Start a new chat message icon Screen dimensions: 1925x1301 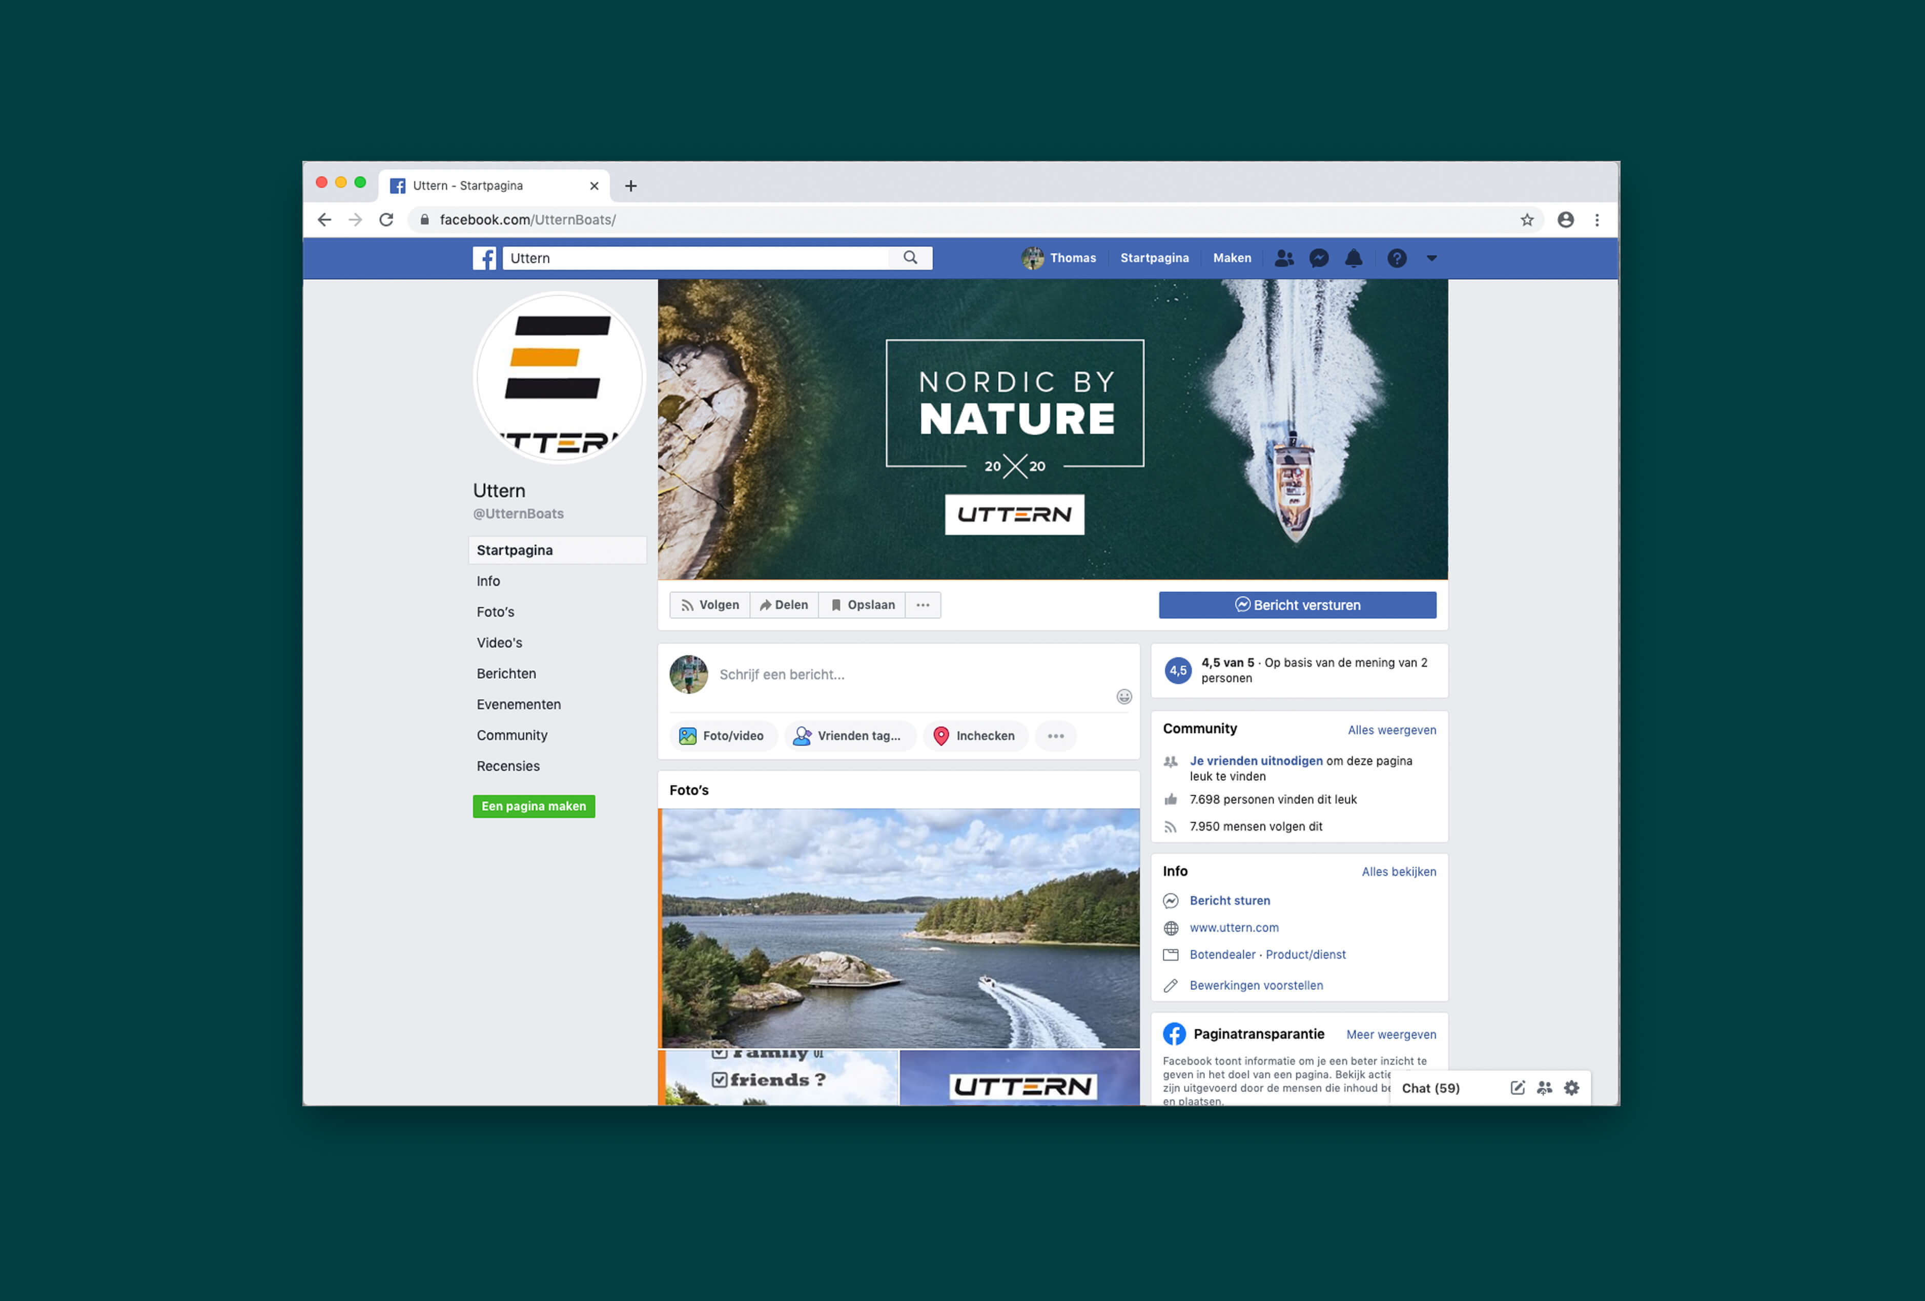pos(1517,1088)
